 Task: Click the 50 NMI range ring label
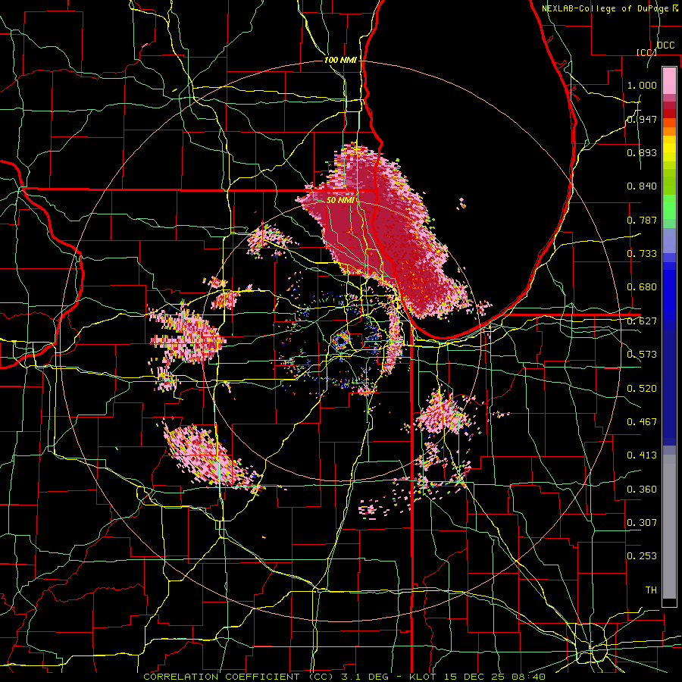340,200
